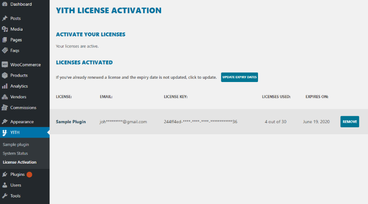
Task: Click the orange Plugins update badge
Action: click(29, 175)
